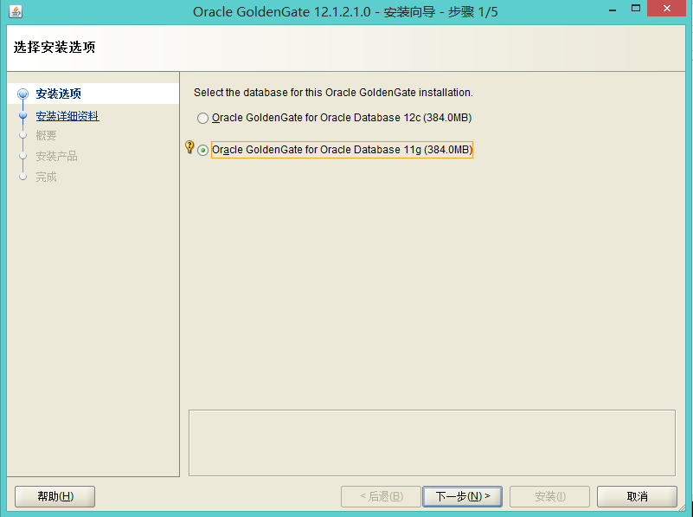Click the lightbulb hint icon beside 11g
Viewport: 693px width, 517px height.
[x=189, y=147]
